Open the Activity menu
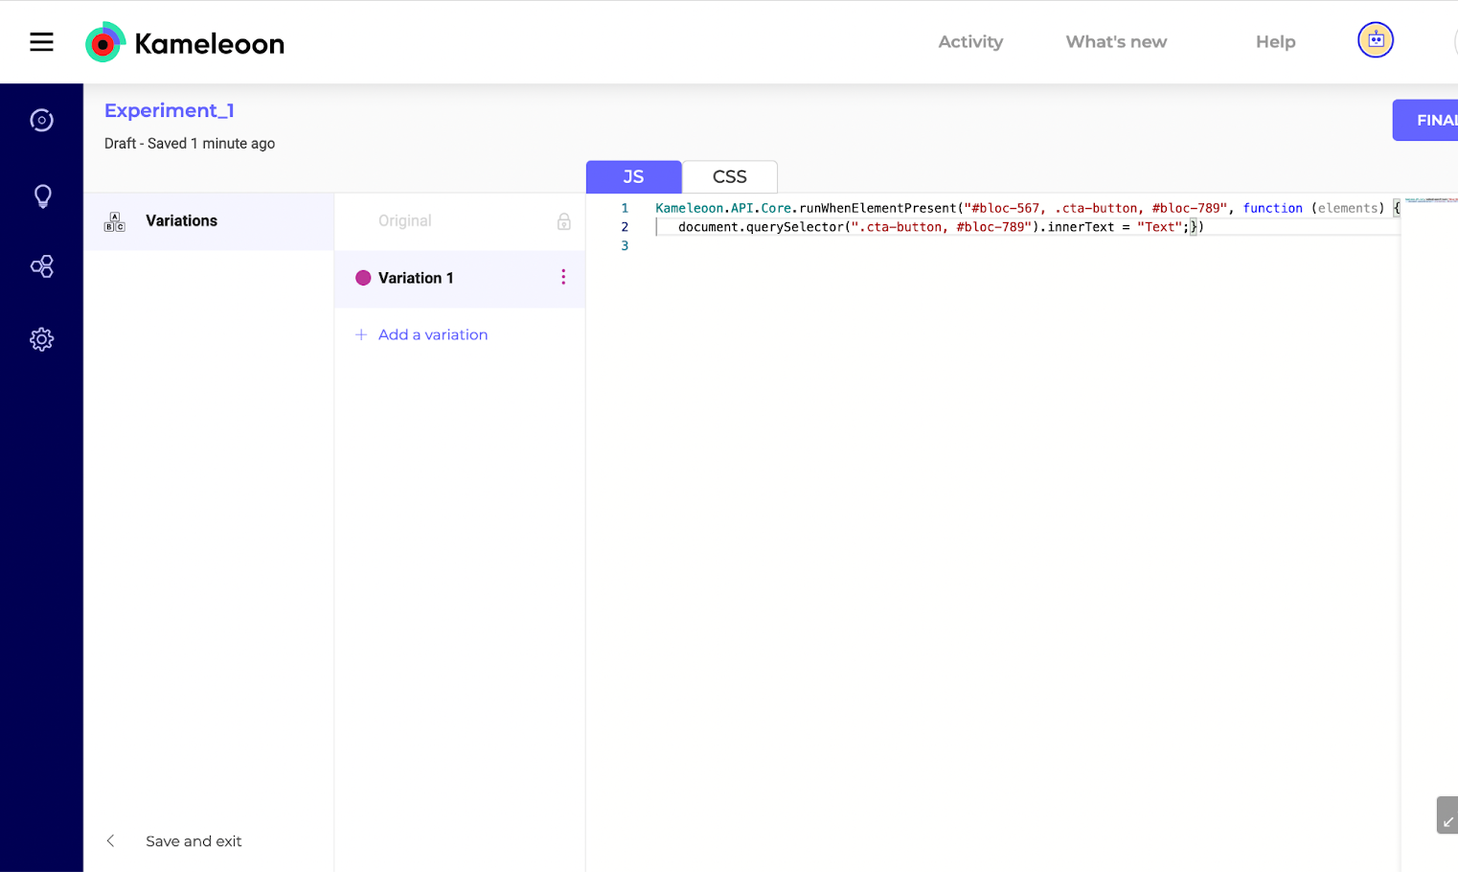 (969, 42)
